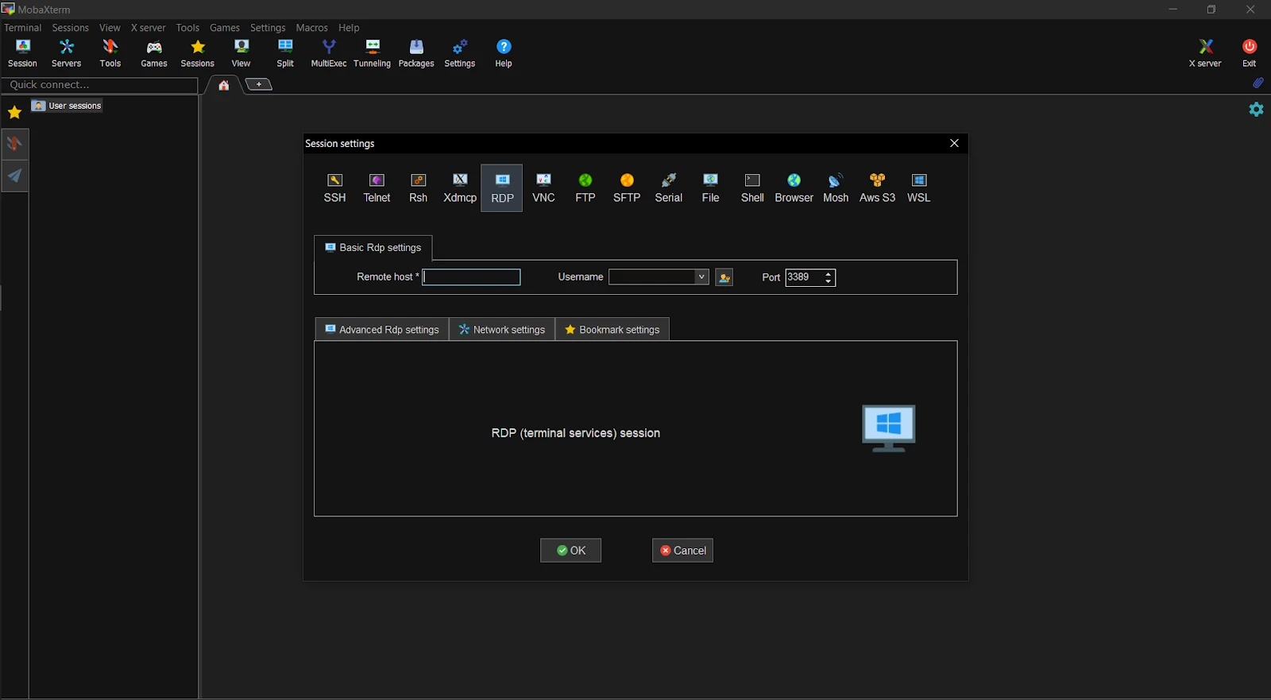The image size is (1271, 700).
Task: Cancel the session settings dialog
Action: [x=682, y=551]
